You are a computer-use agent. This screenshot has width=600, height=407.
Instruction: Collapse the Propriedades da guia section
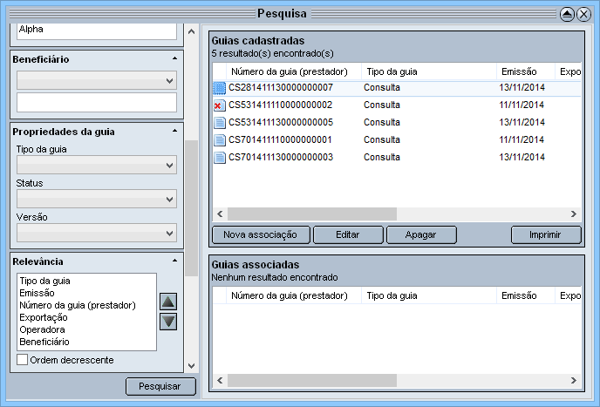coord(174,131)
